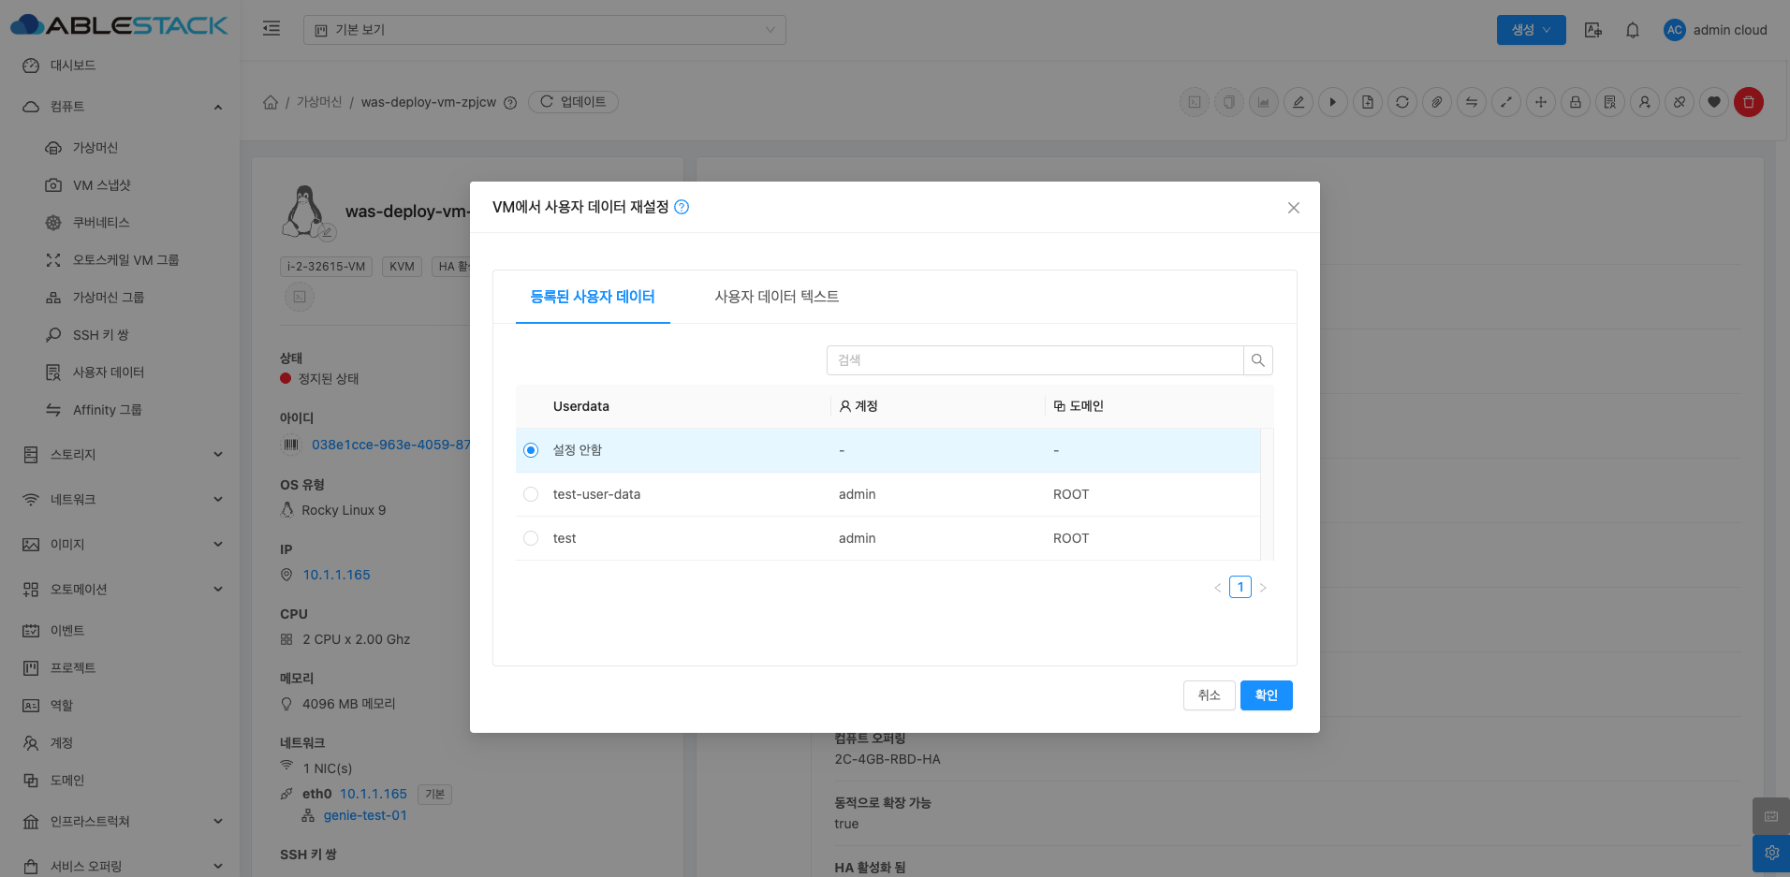This screenshot has width=1790, height=877.
Task: Select the '등록된 사용자 데이터' tab
Action: coord(592,297)
